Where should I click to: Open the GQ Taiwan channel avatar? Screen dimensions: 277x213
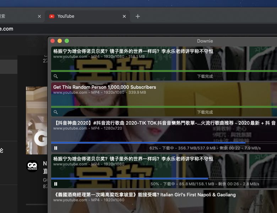[32, 166]
